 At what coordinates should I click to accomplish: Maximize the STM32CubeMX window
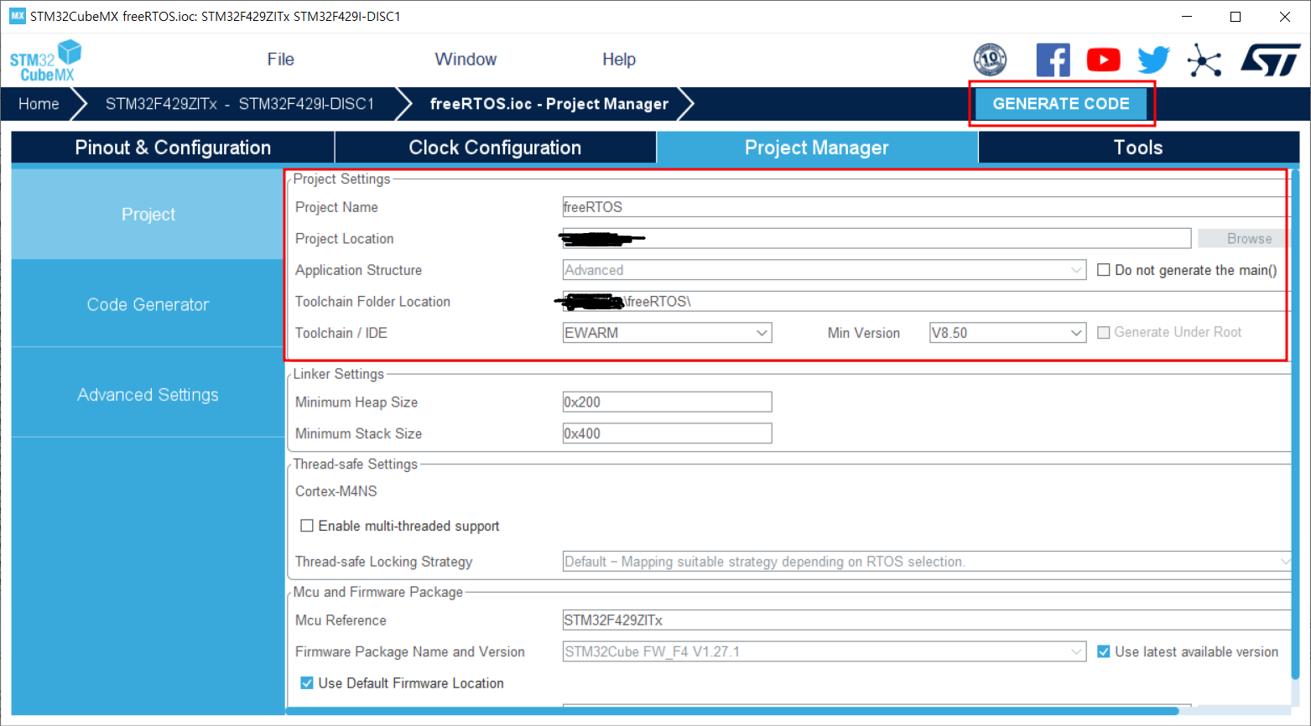pyautogui.click(x=1236, y=16)
